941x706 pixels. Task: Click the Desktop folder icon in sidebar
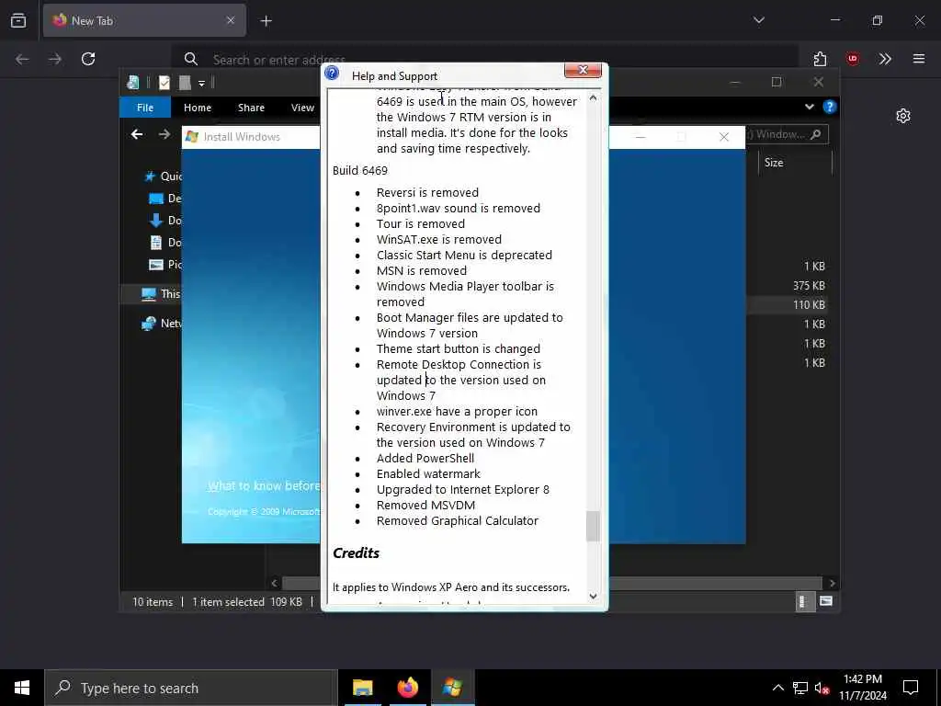(156, 199)
